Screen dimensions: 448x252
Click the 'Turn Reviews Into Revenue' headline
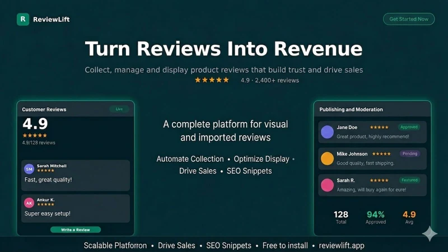point(223,49)
